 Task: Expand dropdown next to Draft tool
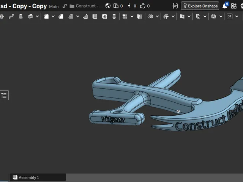click(77, 16)
